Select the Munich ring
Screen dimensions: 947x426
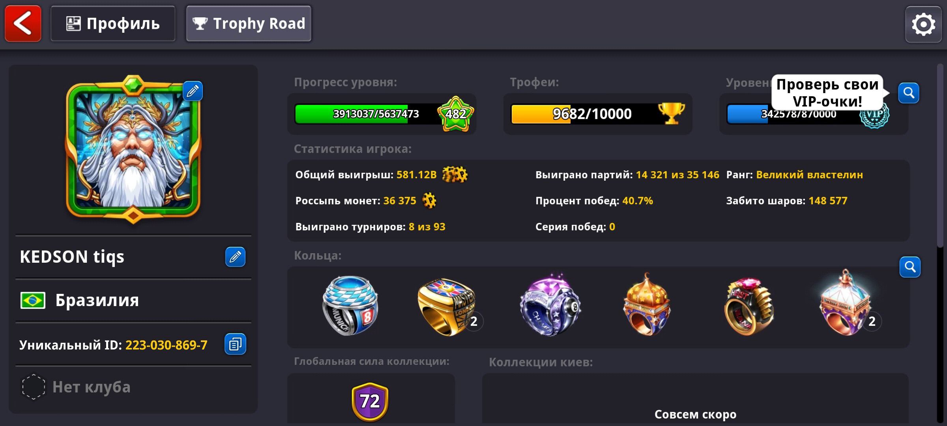coord(350,306)
